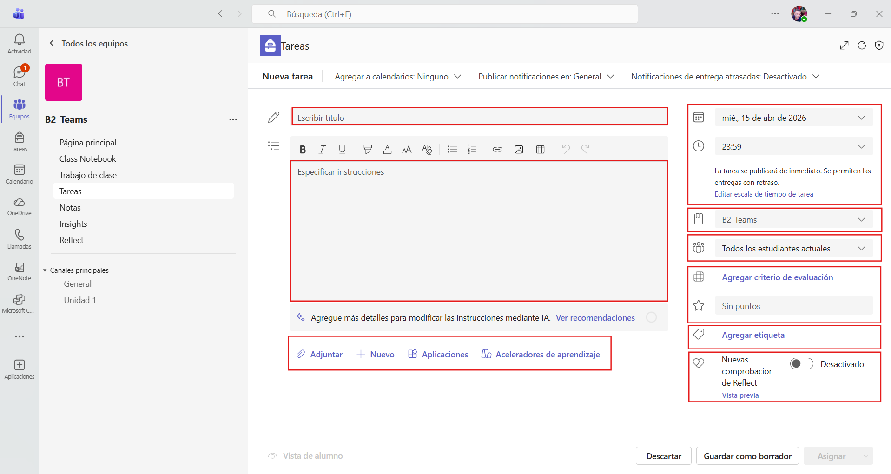
Task: Open the Calendario app
Action: click(x=19, y=174)
